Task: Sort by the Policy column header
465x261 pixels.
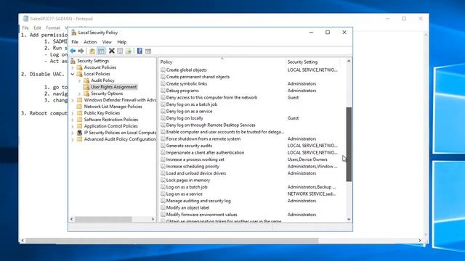Action: coord(222,62)
